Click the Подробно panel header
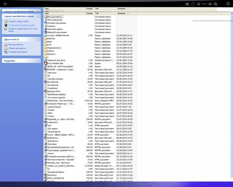 (21, 60)
